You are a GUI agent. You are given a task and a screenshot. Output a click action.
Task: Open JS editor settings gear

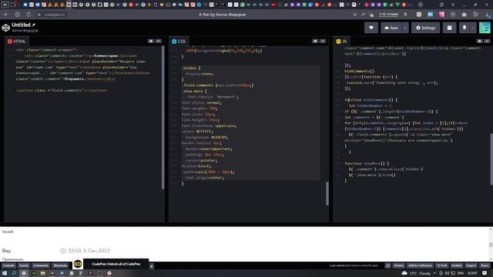[x=479, y=41]
